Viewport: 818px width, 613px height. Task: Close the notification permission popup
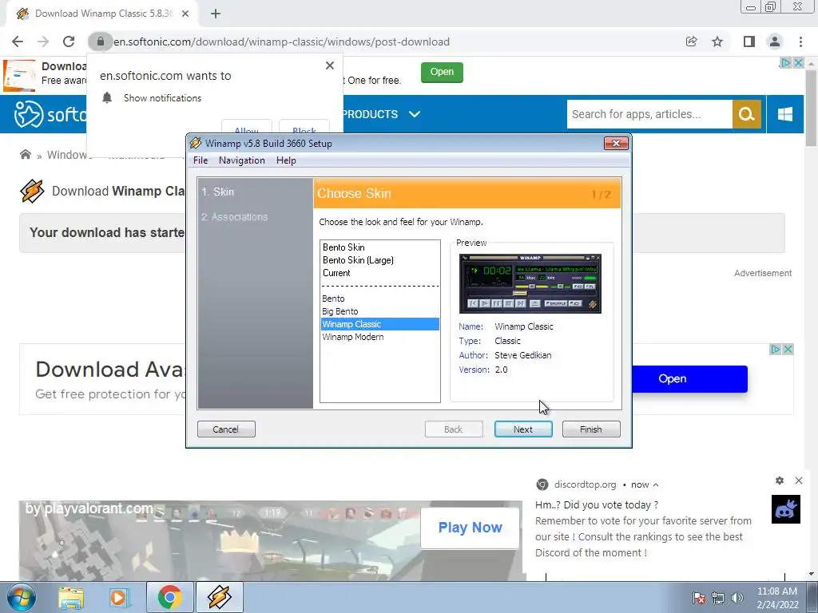[x=330, y=65]
